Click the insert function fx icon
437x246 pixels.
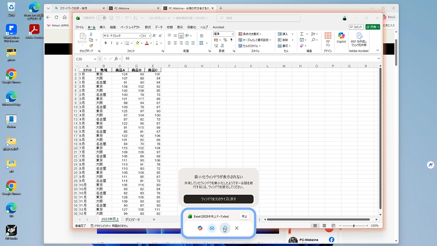[x=116, y=59]
